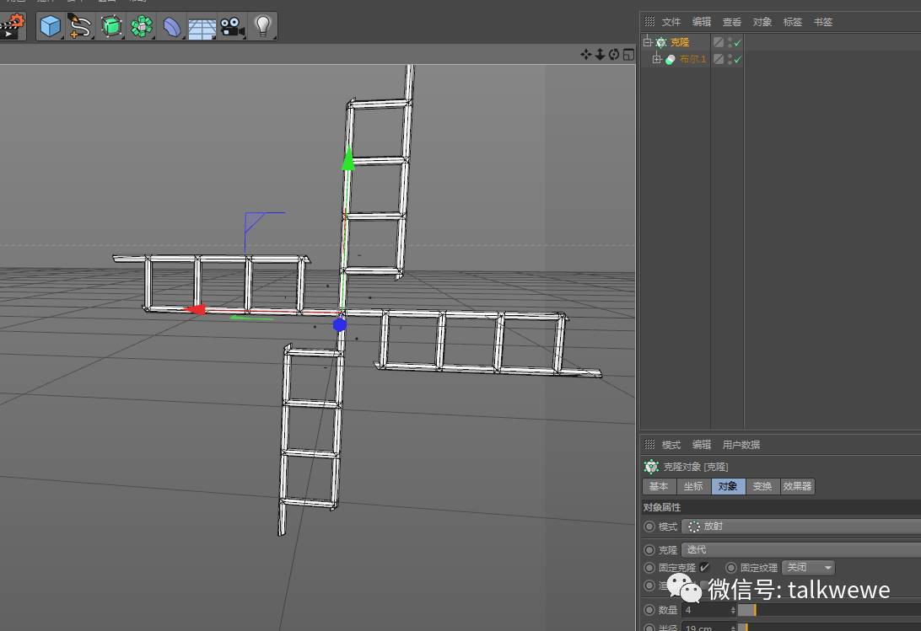This screenshot has width=921, height=631.
Task: Toggle visibility dots of 布尔.1 object
Action: coord(730,59)
